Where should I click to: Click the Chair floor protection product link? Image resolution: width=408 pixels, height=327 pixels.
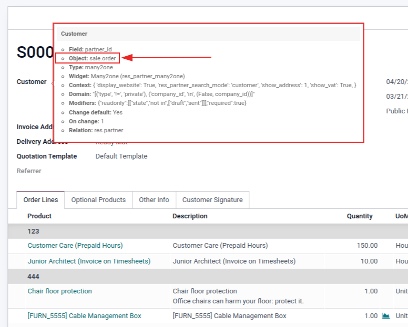(60, 291)
